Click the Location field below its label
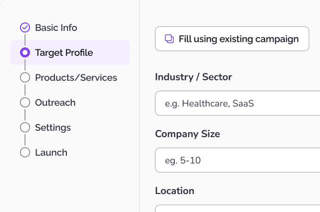 tap(237, 209)
